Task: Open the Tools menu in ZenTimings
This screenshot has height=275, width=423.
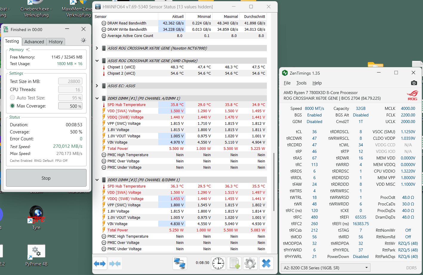Action: [301, 83]
